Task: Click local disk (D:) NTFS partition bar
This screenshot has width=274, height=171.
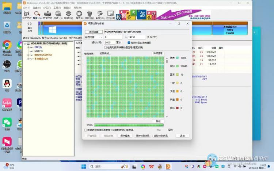Action: [230, 29]
